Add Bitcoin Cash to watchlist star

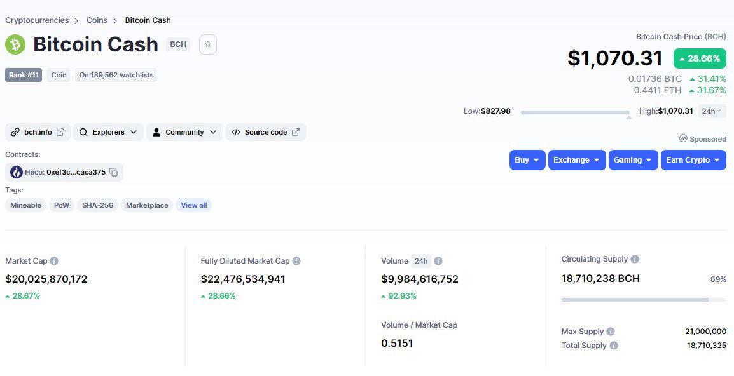(x=208, y=44)
